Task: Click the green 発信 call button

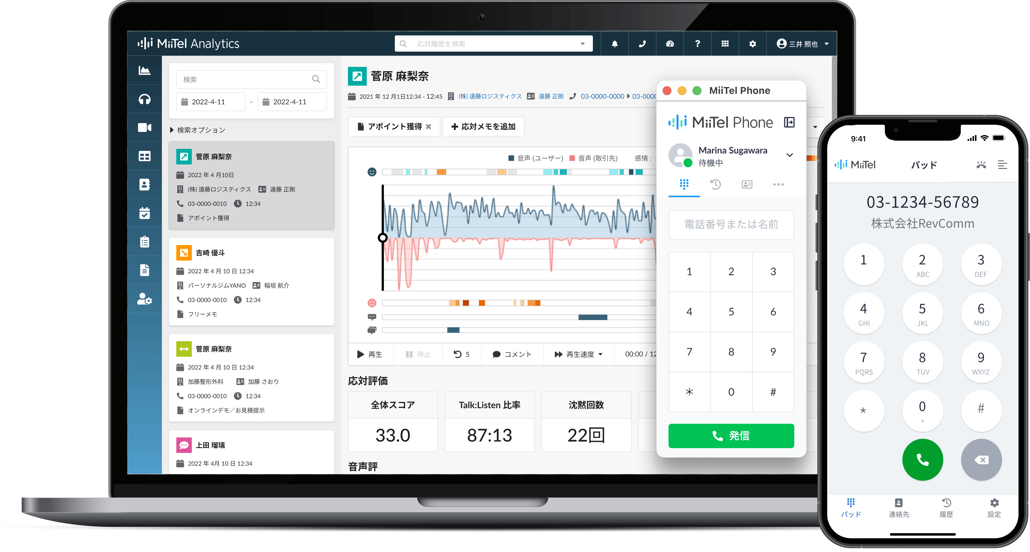Action: tap(731, 435)
